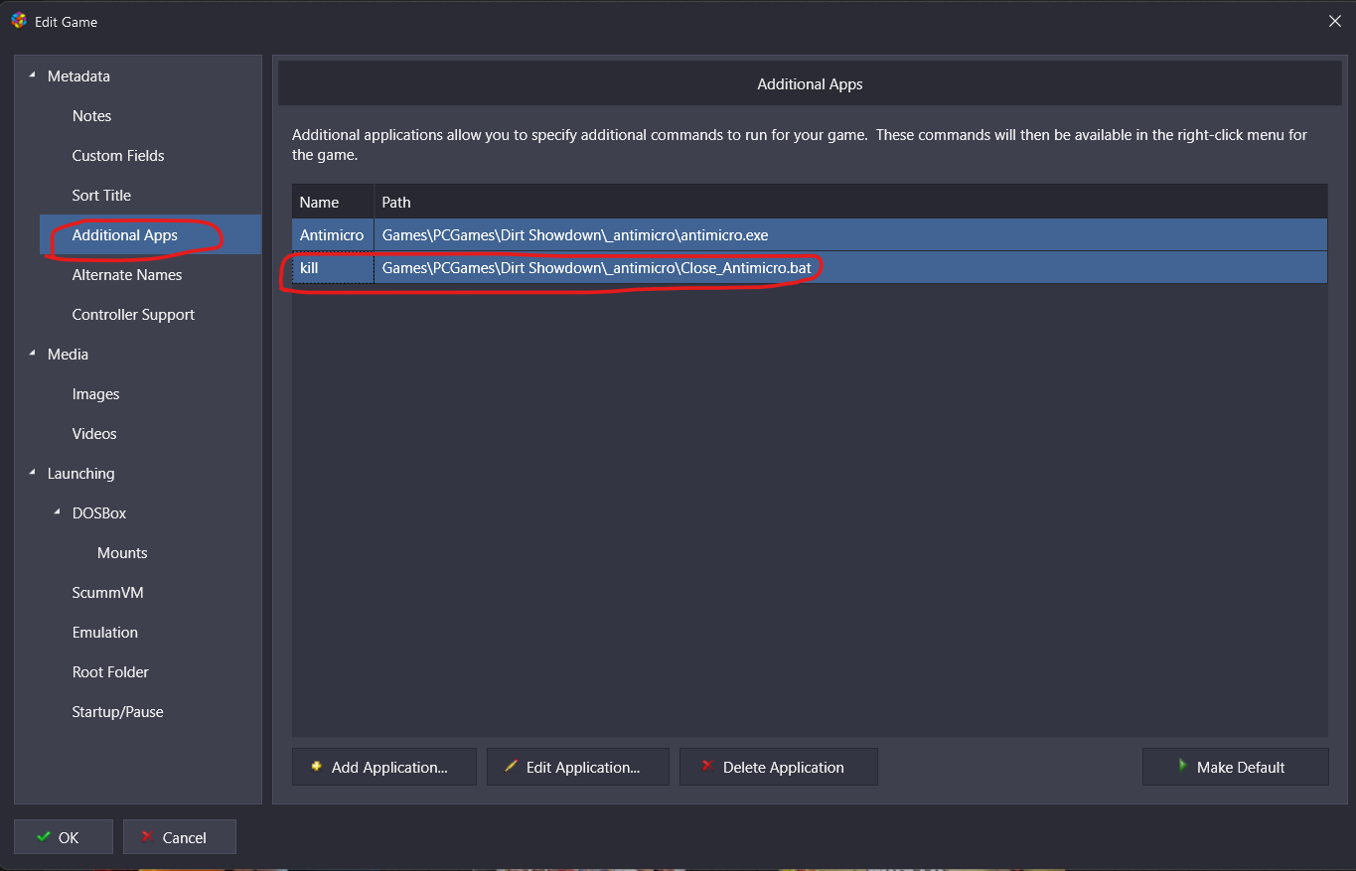Collapse the DOSBox tree node
This screenshot has height=871, width=1356.
point(57,512)
